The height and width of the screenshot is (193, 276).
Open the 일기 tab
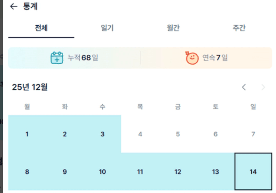click(x=107, y=28)
